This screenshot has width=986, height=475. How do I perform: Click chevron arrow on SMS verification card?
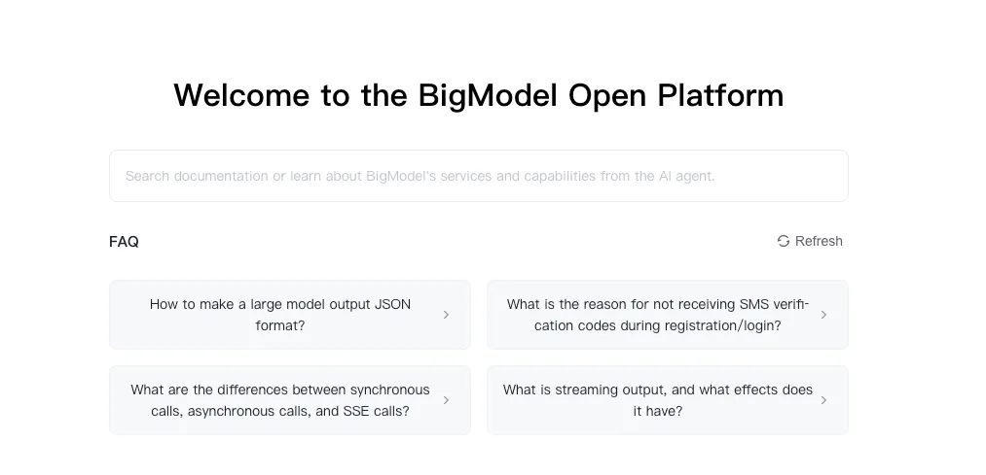coord(823,315)
